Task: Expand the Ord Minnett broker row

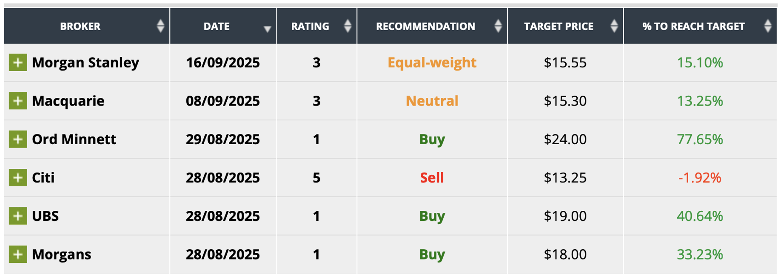Action: [x=18, y=139]
